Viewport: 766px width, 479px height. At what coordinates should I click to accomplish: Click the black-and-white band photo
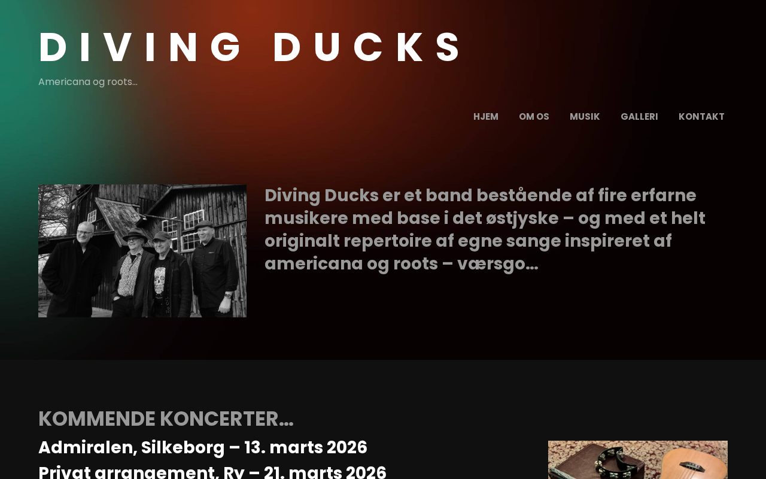(x=142, y=251)
